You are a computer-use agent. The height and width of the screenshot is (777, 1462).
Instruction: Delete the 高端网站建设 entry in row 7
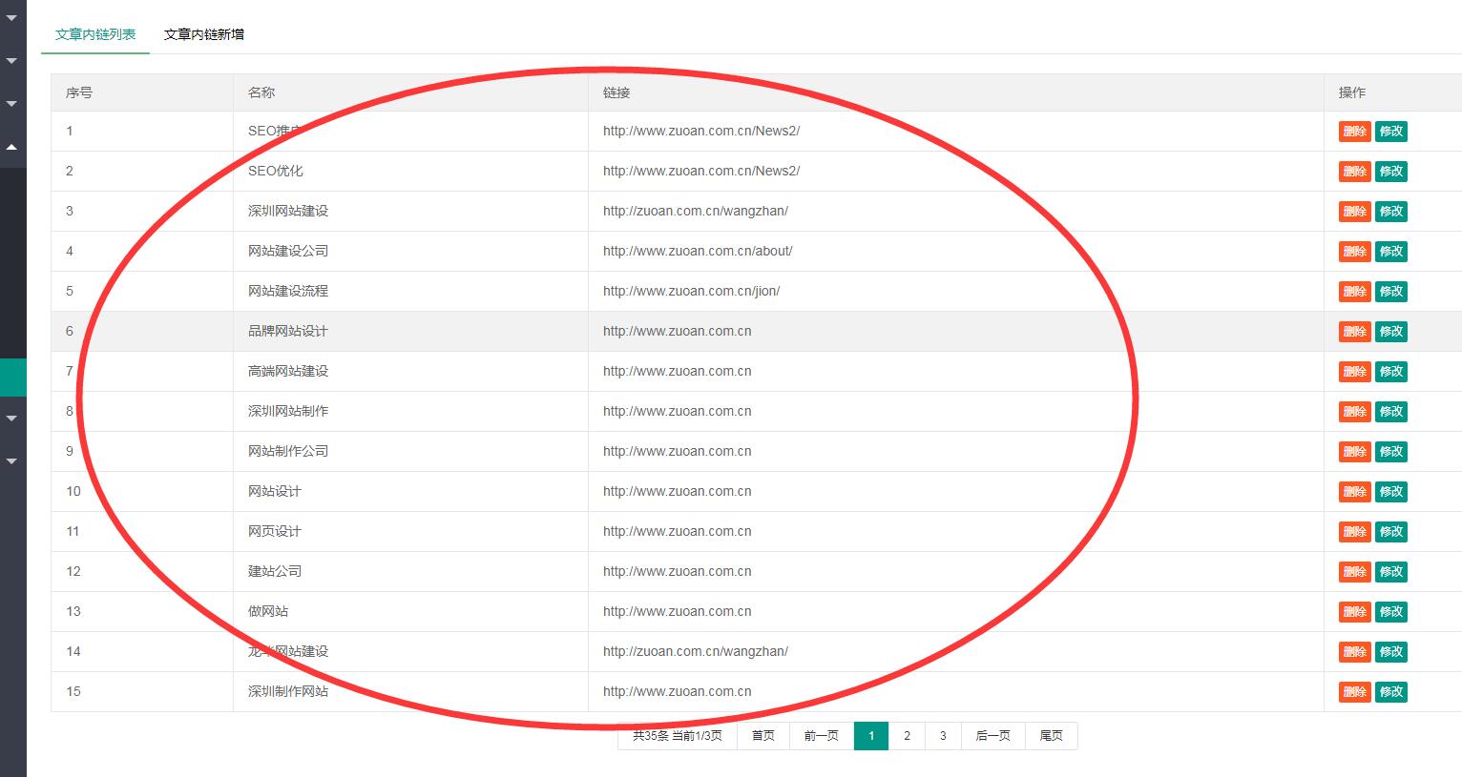click(1353, 372)
